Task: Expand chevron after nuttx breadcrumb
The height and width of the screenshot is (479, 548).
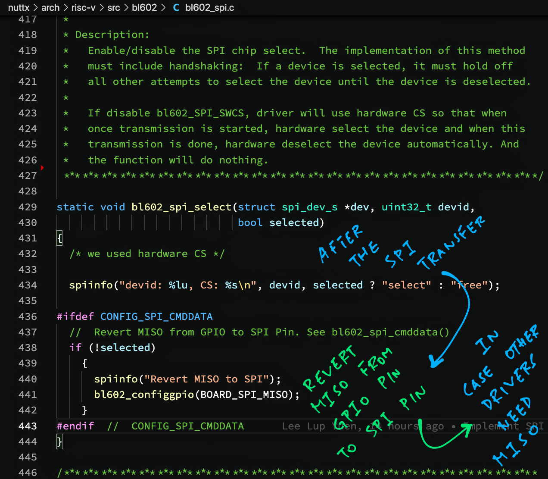Action: pos(35,8)
